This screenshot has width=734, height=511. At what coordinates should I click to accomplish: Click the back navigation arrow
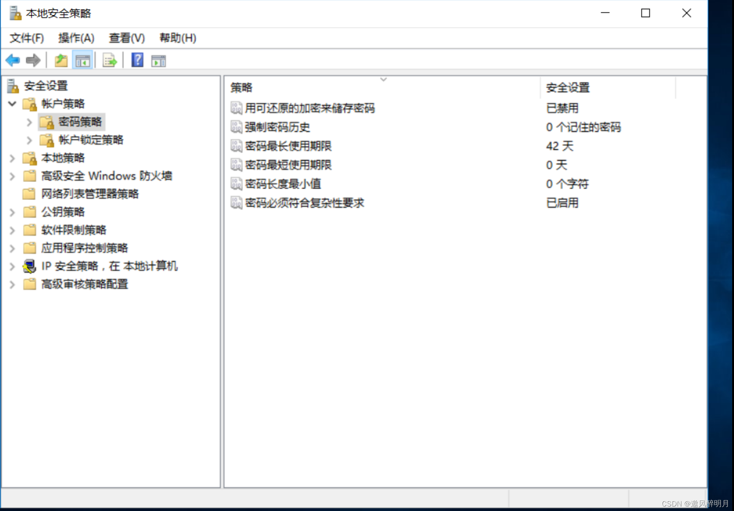point(12,60)
